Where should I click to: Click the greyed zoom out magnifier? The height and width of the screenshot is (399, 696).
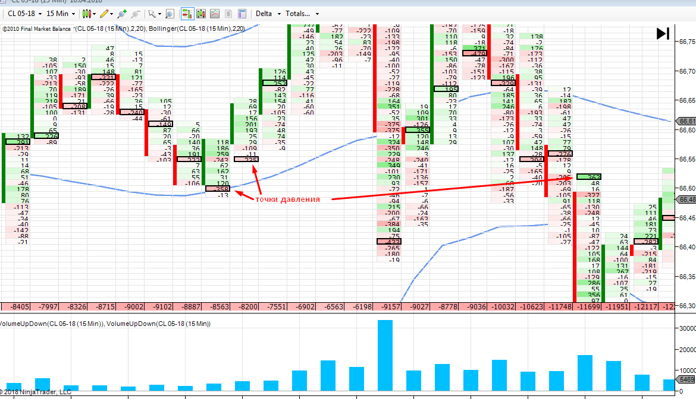pos(136,14)
